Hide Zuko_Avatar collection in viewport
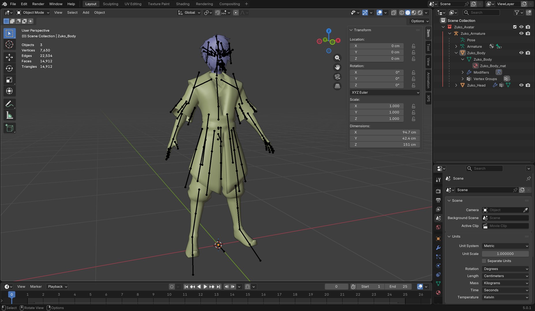 [521, 27]
